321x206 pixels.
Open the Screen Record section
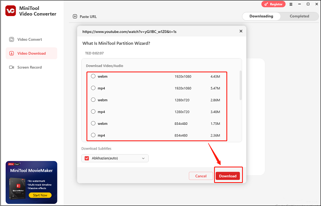31,67
